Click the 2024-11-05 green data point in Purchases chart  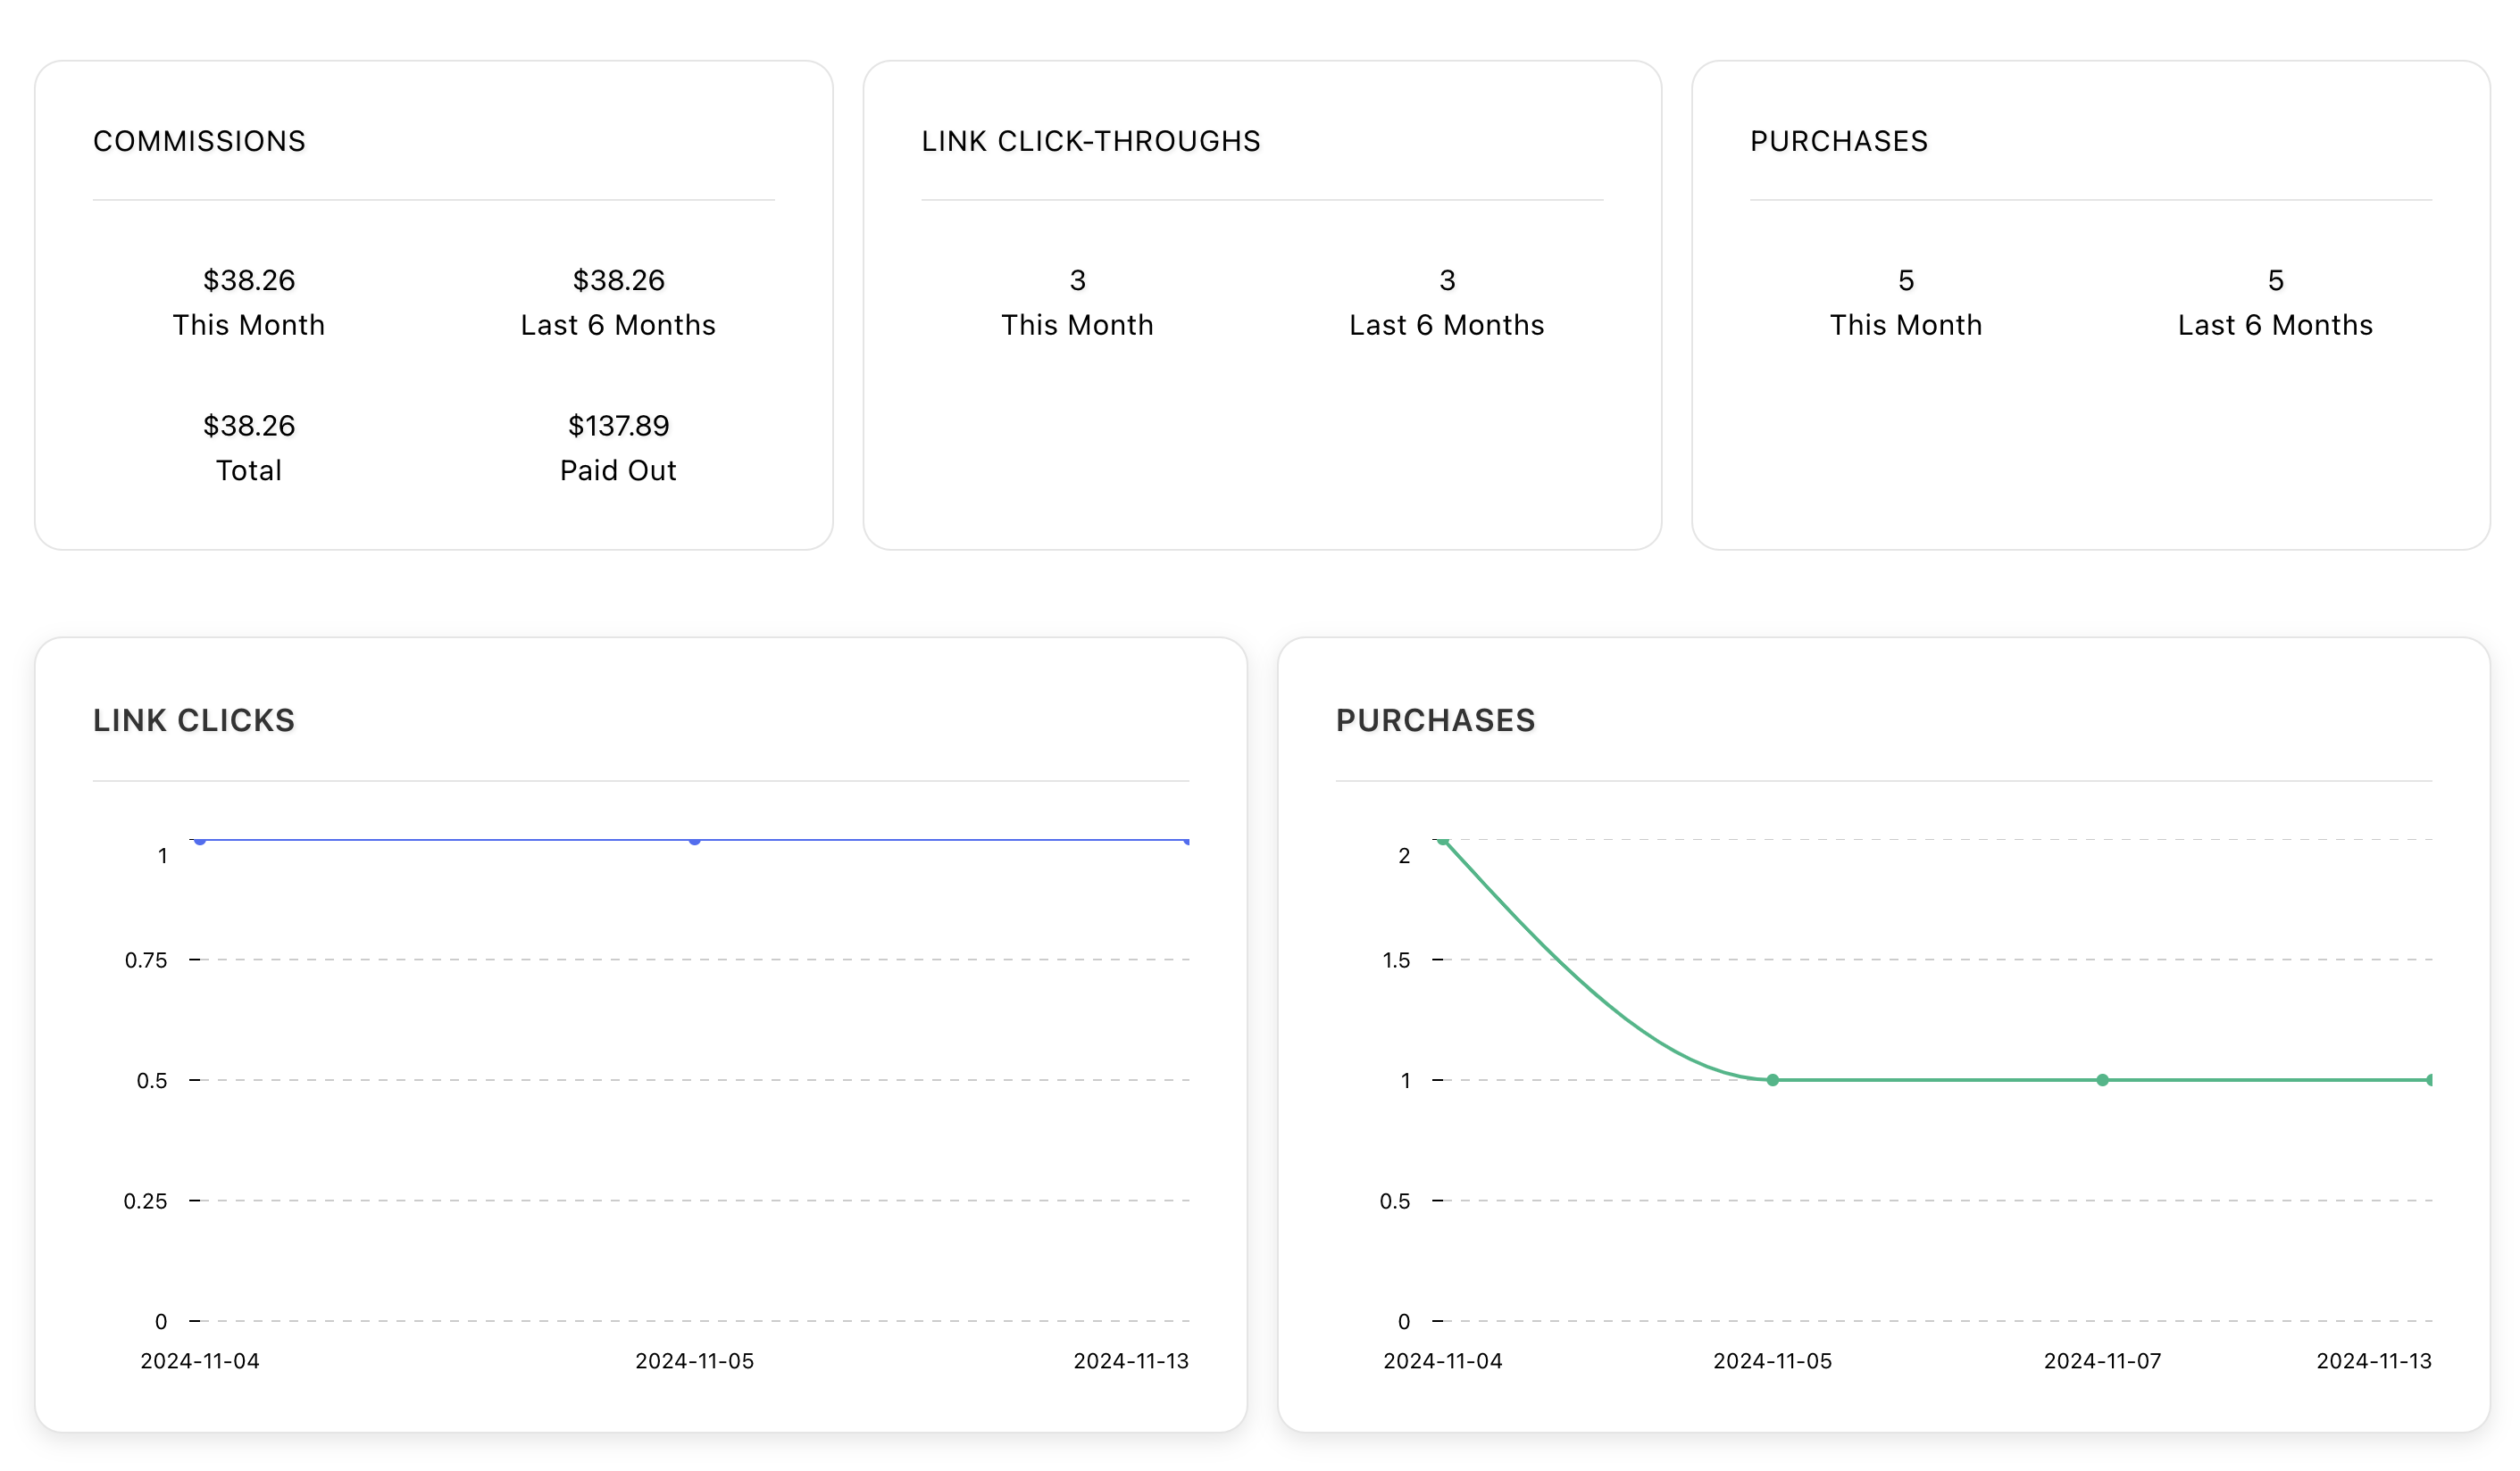[1772, 1079]
